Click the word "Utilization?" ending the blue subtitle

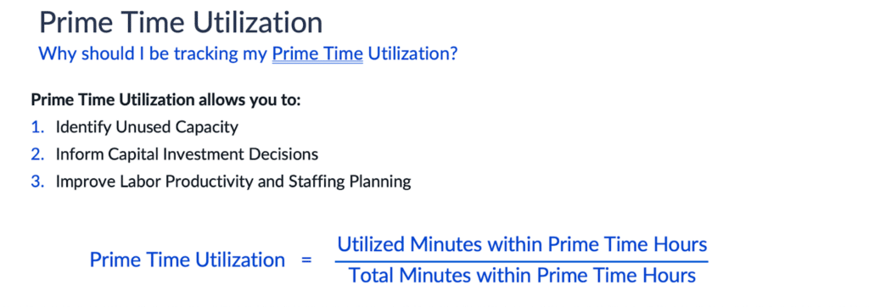[x=413, y=54]
